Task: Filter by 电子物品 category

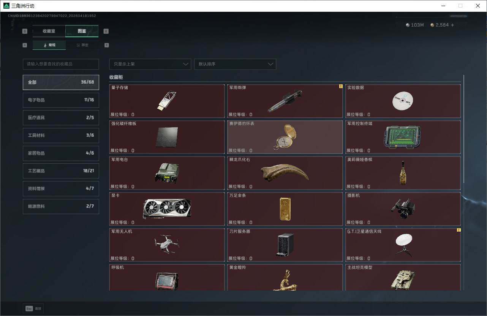Action: [x=61, y=100]
